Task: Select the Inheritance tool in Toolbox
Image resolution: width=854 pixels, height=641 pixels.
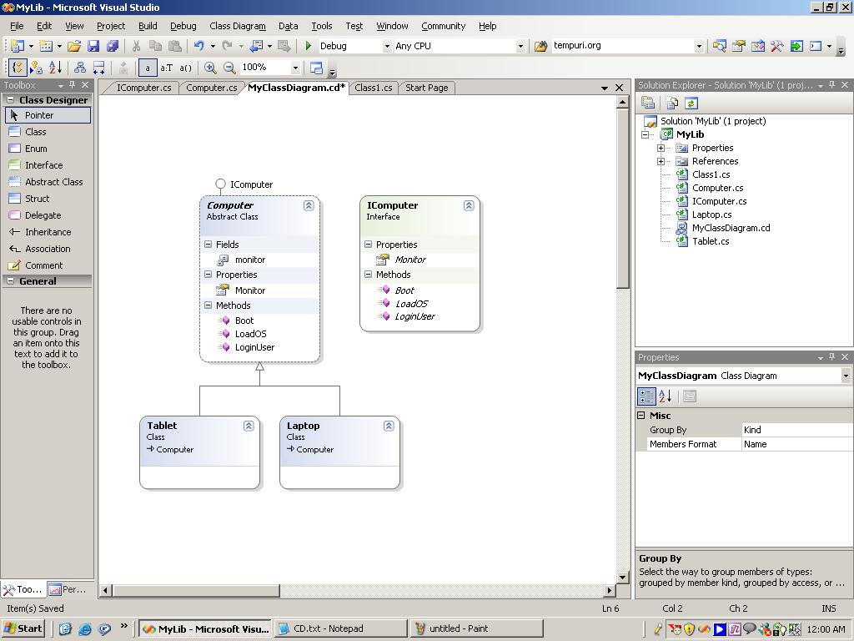Action: 48,232
